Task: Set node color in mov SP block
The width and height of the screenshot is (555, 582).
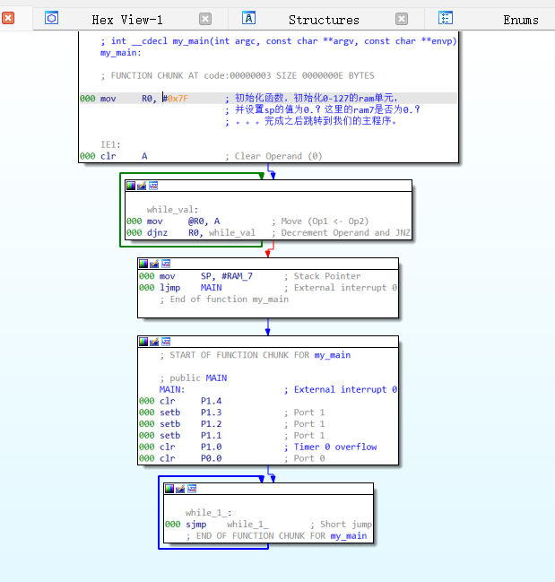Action: click(x=143, y=264)
